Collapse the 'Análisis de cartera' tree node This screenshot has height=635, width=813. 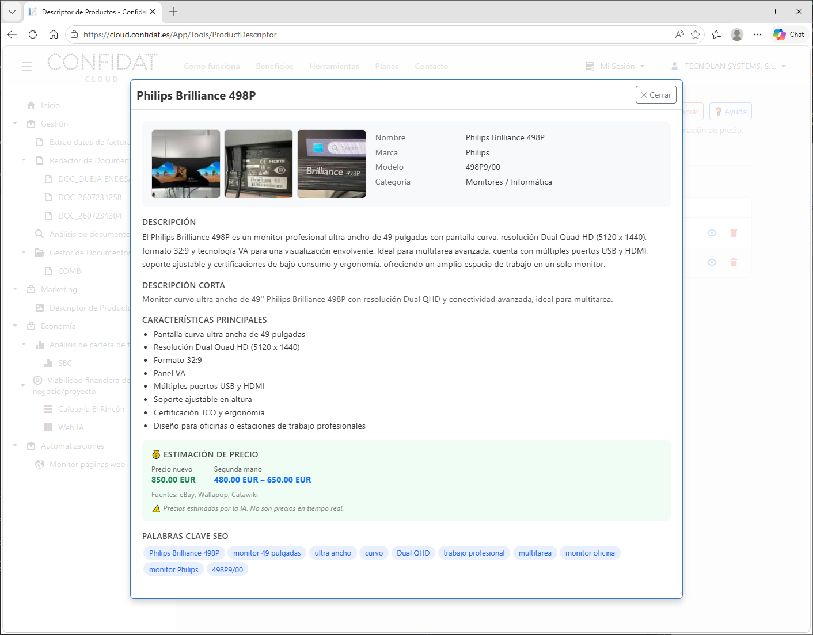point(24,345)
